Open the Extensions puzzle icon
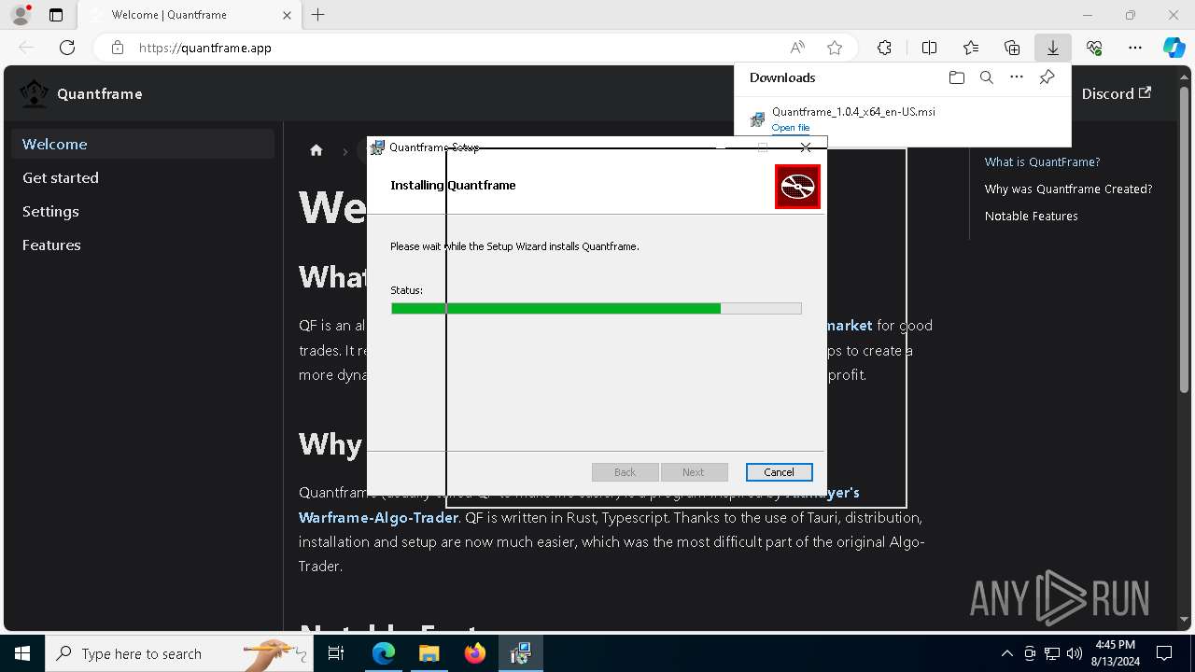The width and height of the screenshot is (1195, 672). point(884,48)
